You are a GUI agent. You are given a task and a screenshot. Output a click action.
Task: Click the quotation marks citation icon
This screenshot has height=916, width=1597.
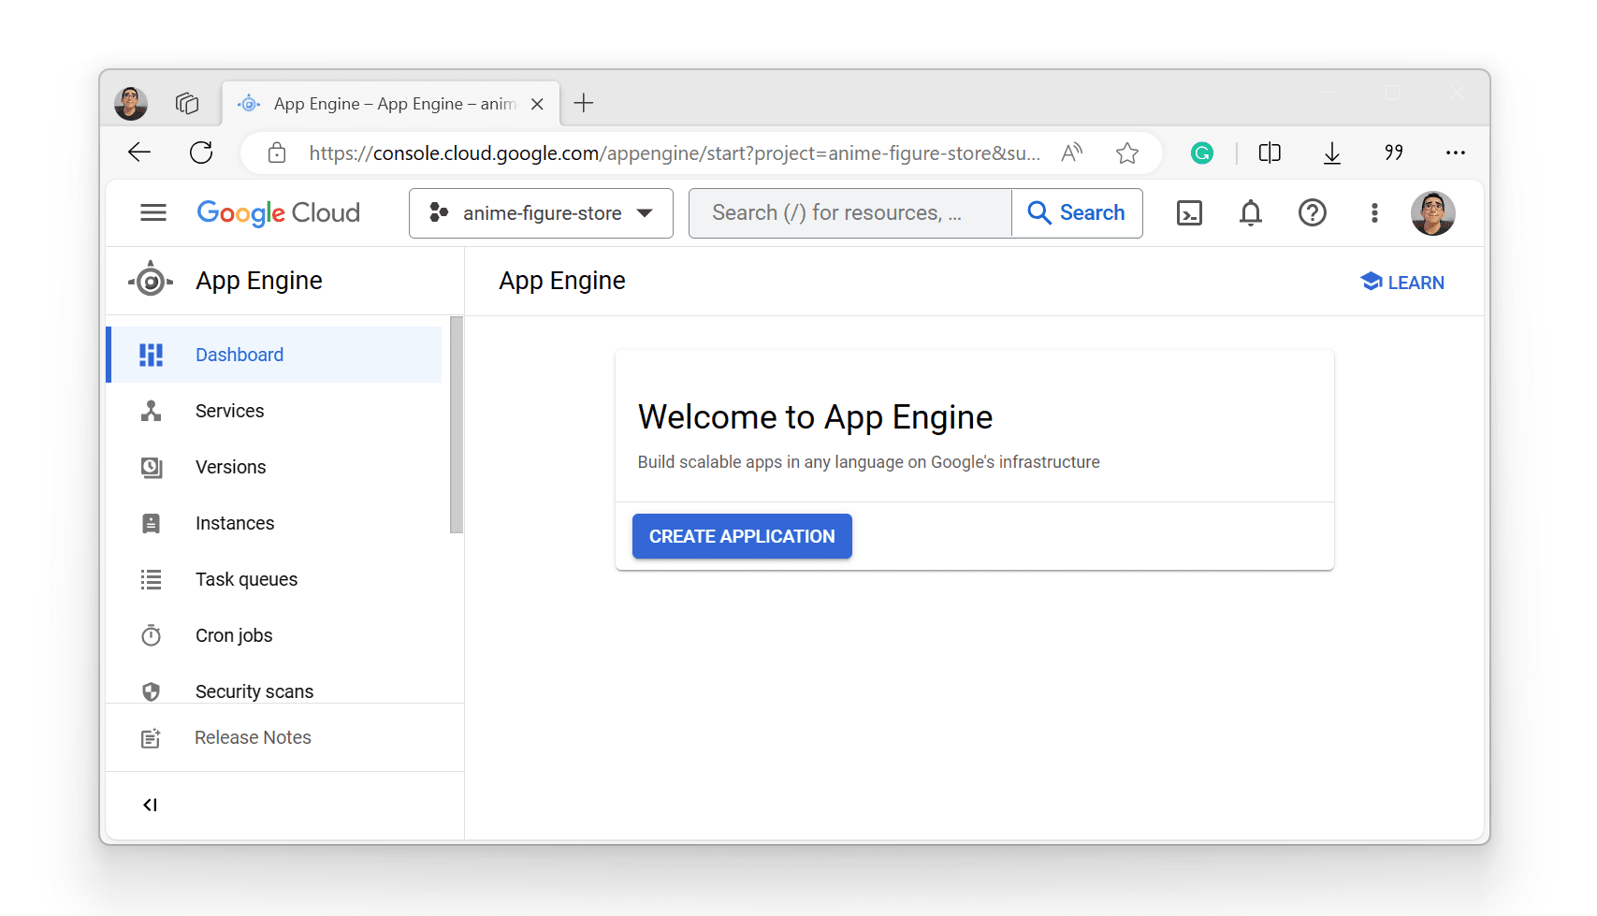click(x=1394, y=153)
